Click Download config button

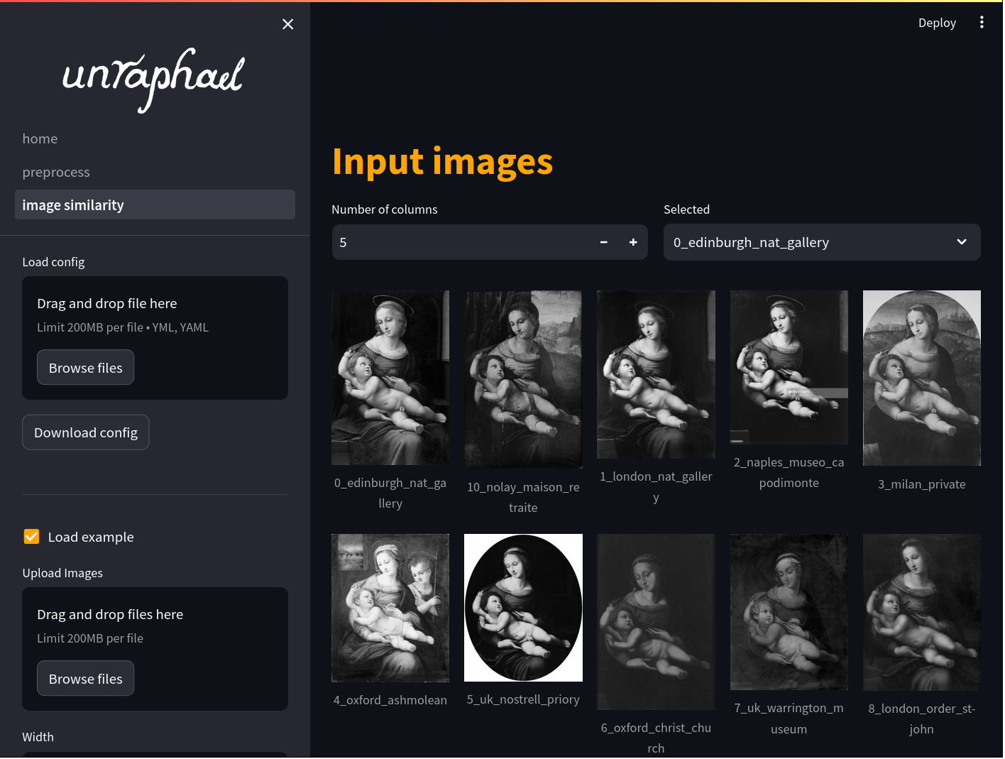[86, 433]
